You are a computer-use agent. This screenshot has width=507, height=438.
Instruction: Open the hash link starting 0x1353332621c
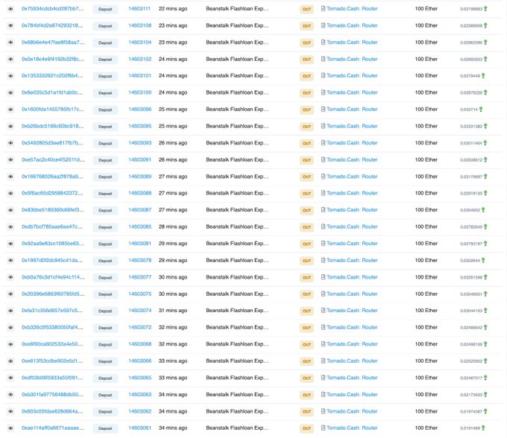pyautogui.click(x=52, y=75)
